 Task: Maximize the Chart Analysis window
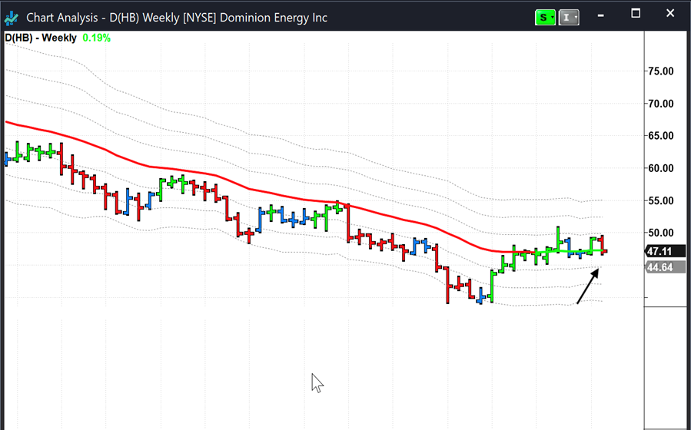pos(636,14)
